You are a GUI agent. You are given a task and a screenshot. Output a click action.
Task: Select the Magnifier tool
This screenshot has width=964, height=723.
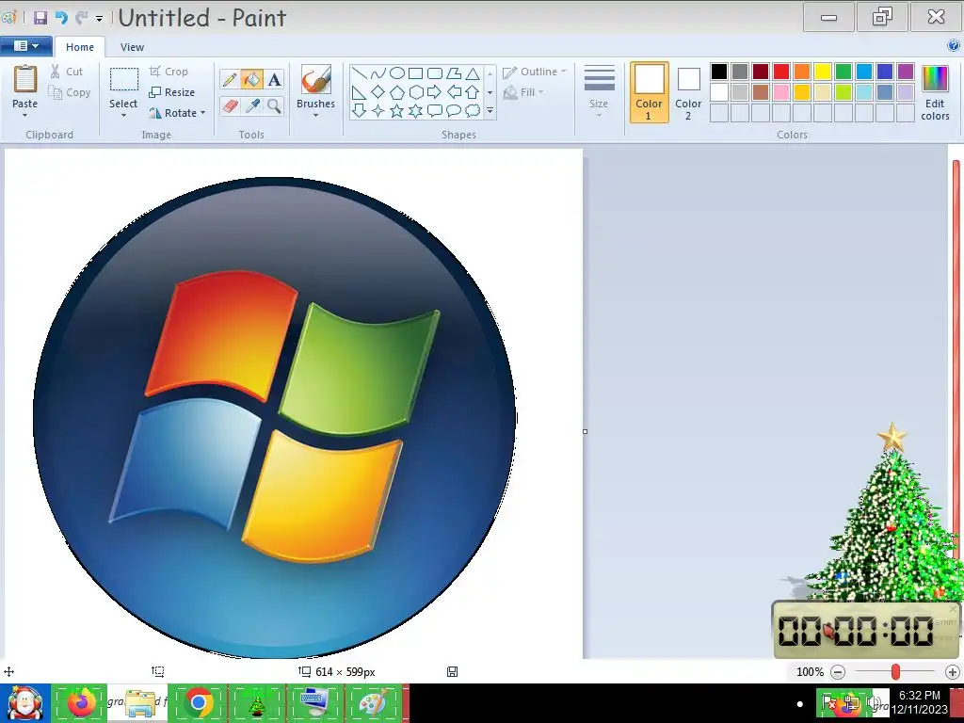[274, 105]
